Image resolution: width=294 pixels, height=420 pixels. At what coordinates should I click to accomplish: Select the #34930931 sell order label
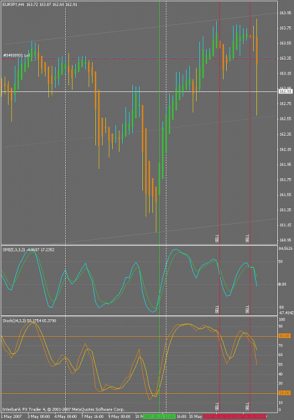point(16,56)
